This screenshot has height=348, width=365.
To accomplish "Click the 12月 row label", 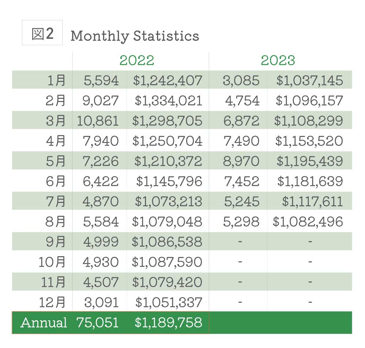I will click(x=53, y=302).
